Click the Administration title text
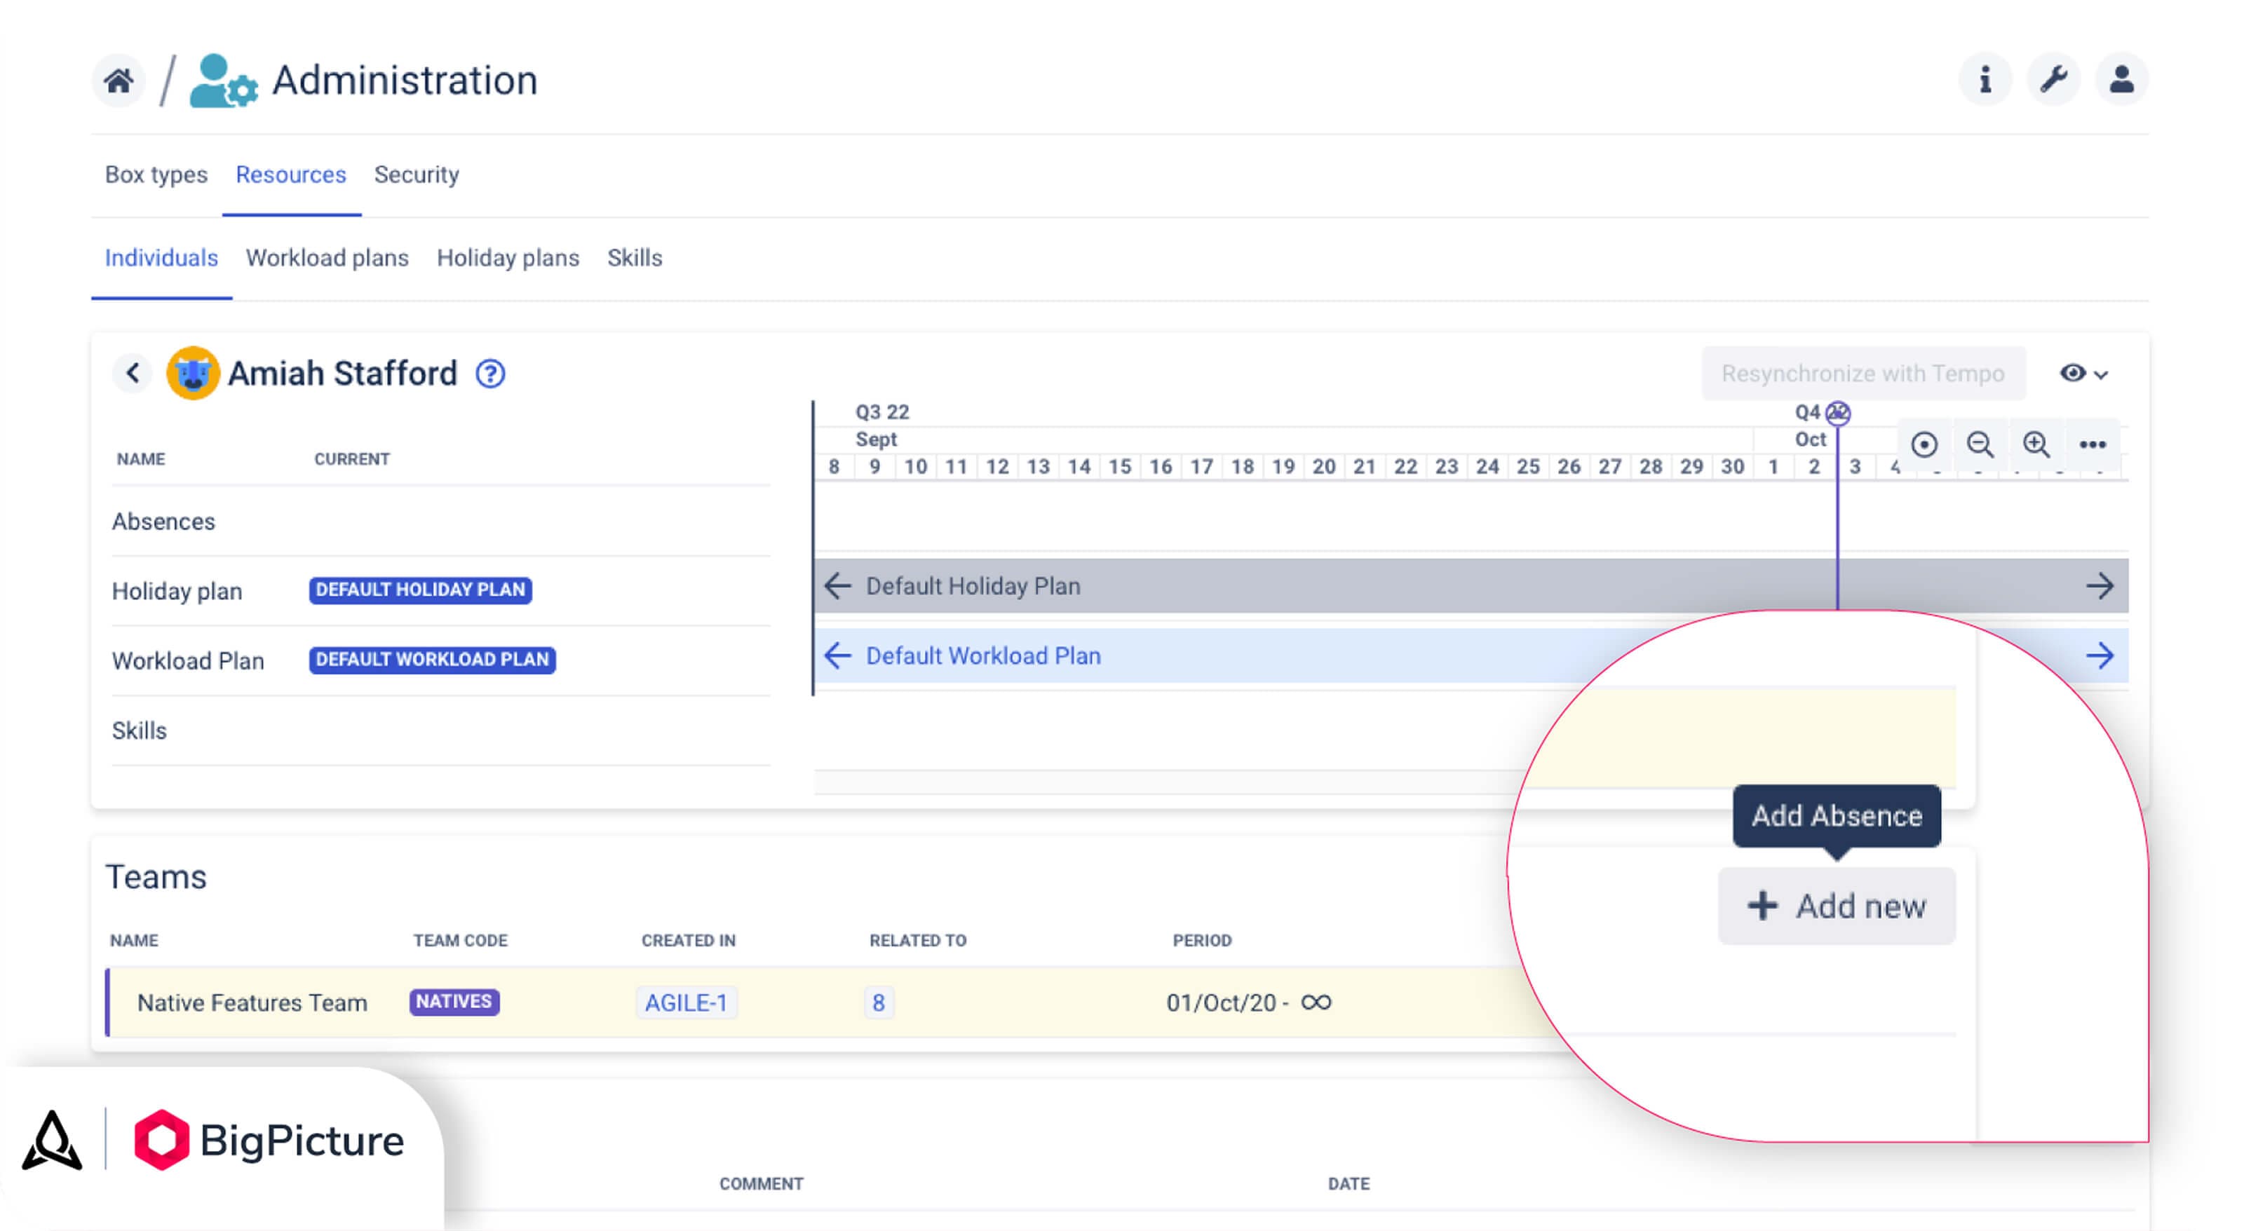The width and height of the screenshot is (2244, 1231). click(405, 80)
